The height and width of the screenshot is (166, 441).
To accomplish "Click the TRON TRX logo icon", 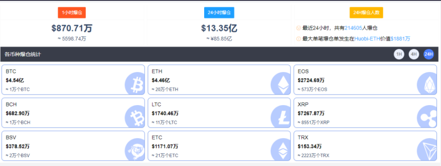I will coord(426,150).
